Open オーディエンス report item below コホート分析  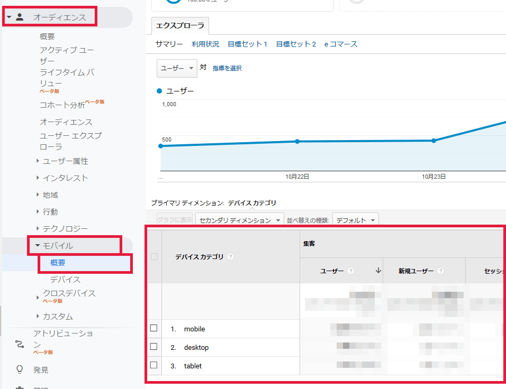66,122
